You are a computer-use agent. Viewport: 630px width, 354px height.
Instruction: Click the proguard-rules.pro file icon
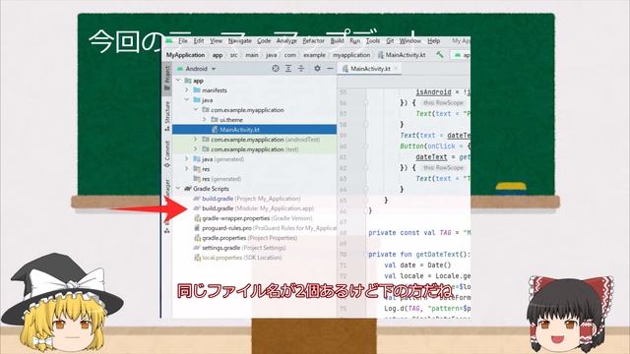[197, 228]
